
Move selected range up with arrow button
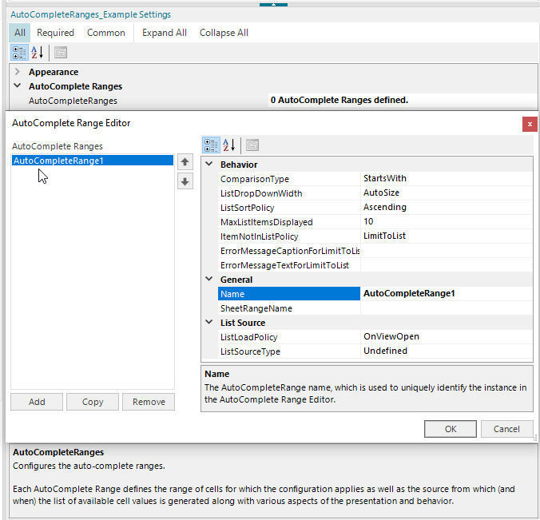pyautogui.click(x=185, y=162)
